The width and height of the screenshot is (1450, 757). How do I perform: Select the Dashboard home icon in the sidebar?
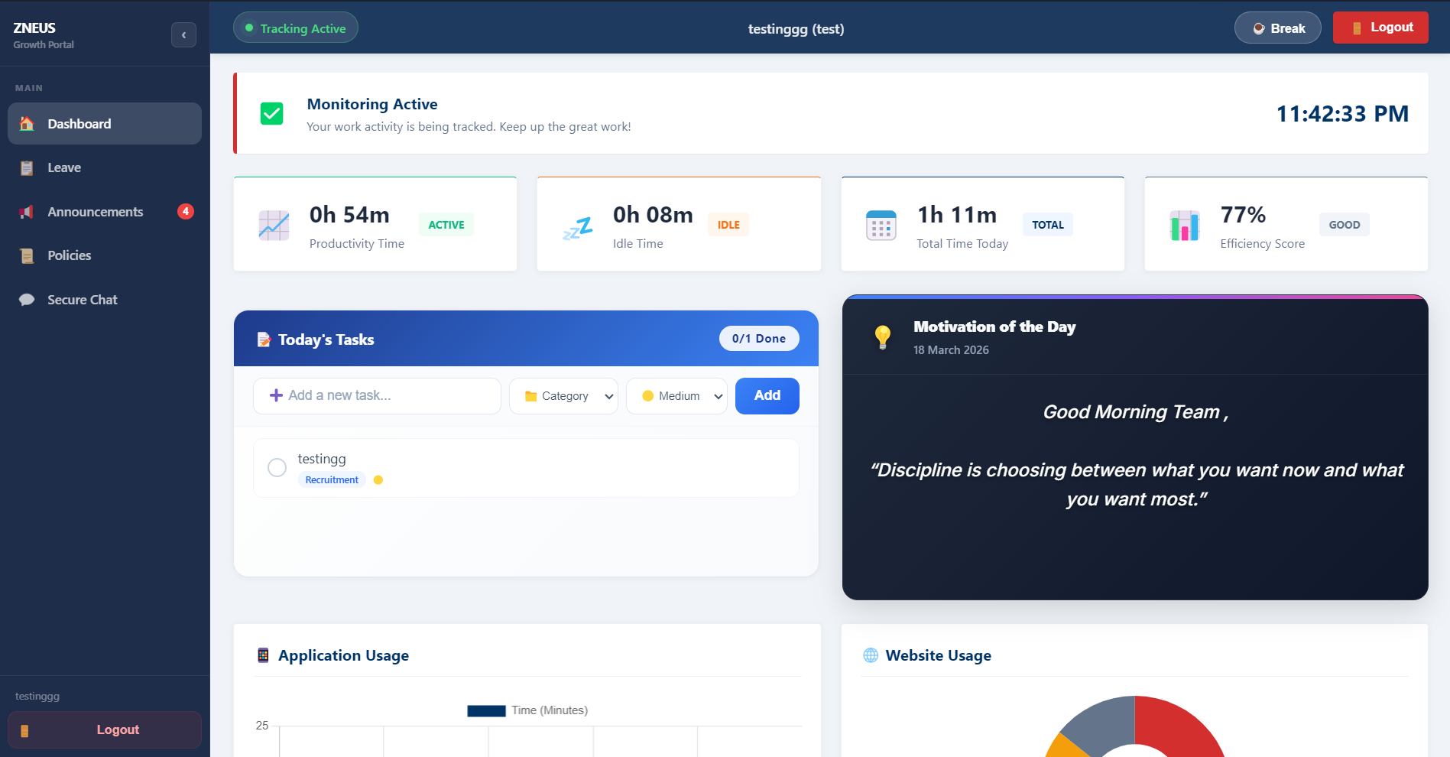pos(26,123)
